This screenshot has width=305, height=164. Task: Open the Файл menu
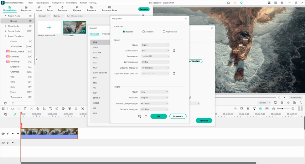click(31, 3)
